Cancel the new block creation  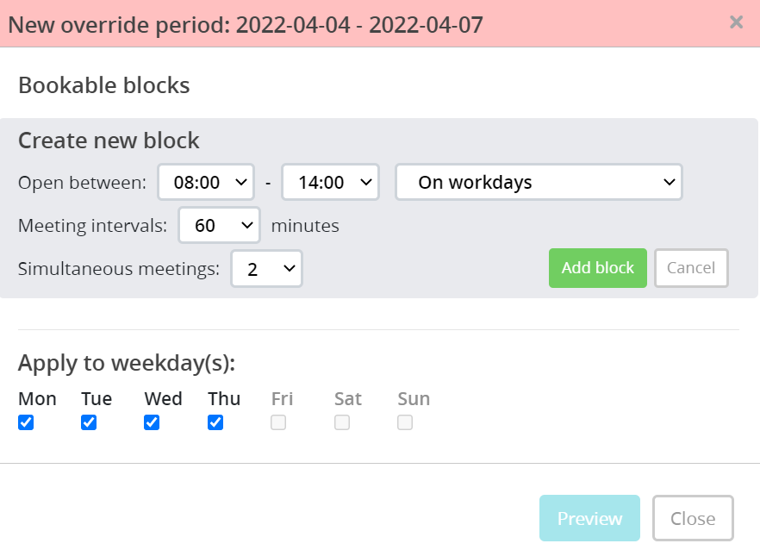coord(691,268)
